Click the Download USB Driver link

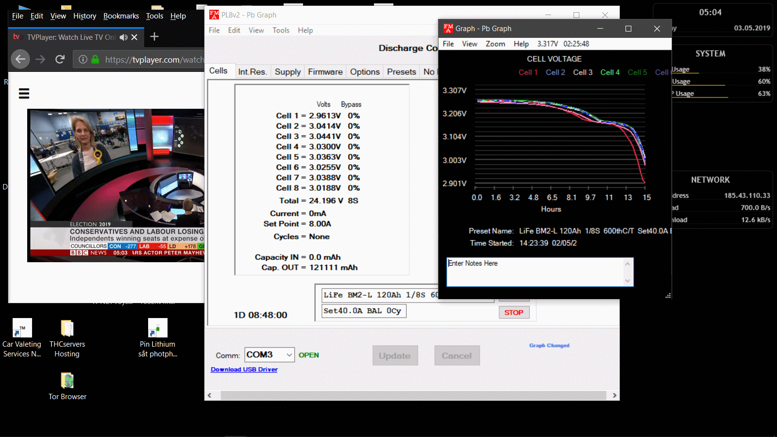click(244, 370)
